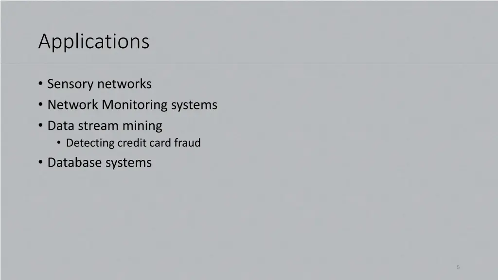Click the "Applications" slide title
The height and width of the screenshot is (280, 498).
click(94, 41)
